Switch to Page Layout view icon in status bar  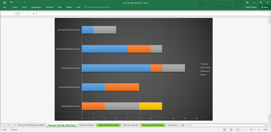click(231, 130)
